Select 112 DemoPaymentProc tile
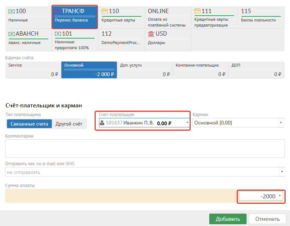Viewport: 290px width, 226px height. click(x=121, y=40)
